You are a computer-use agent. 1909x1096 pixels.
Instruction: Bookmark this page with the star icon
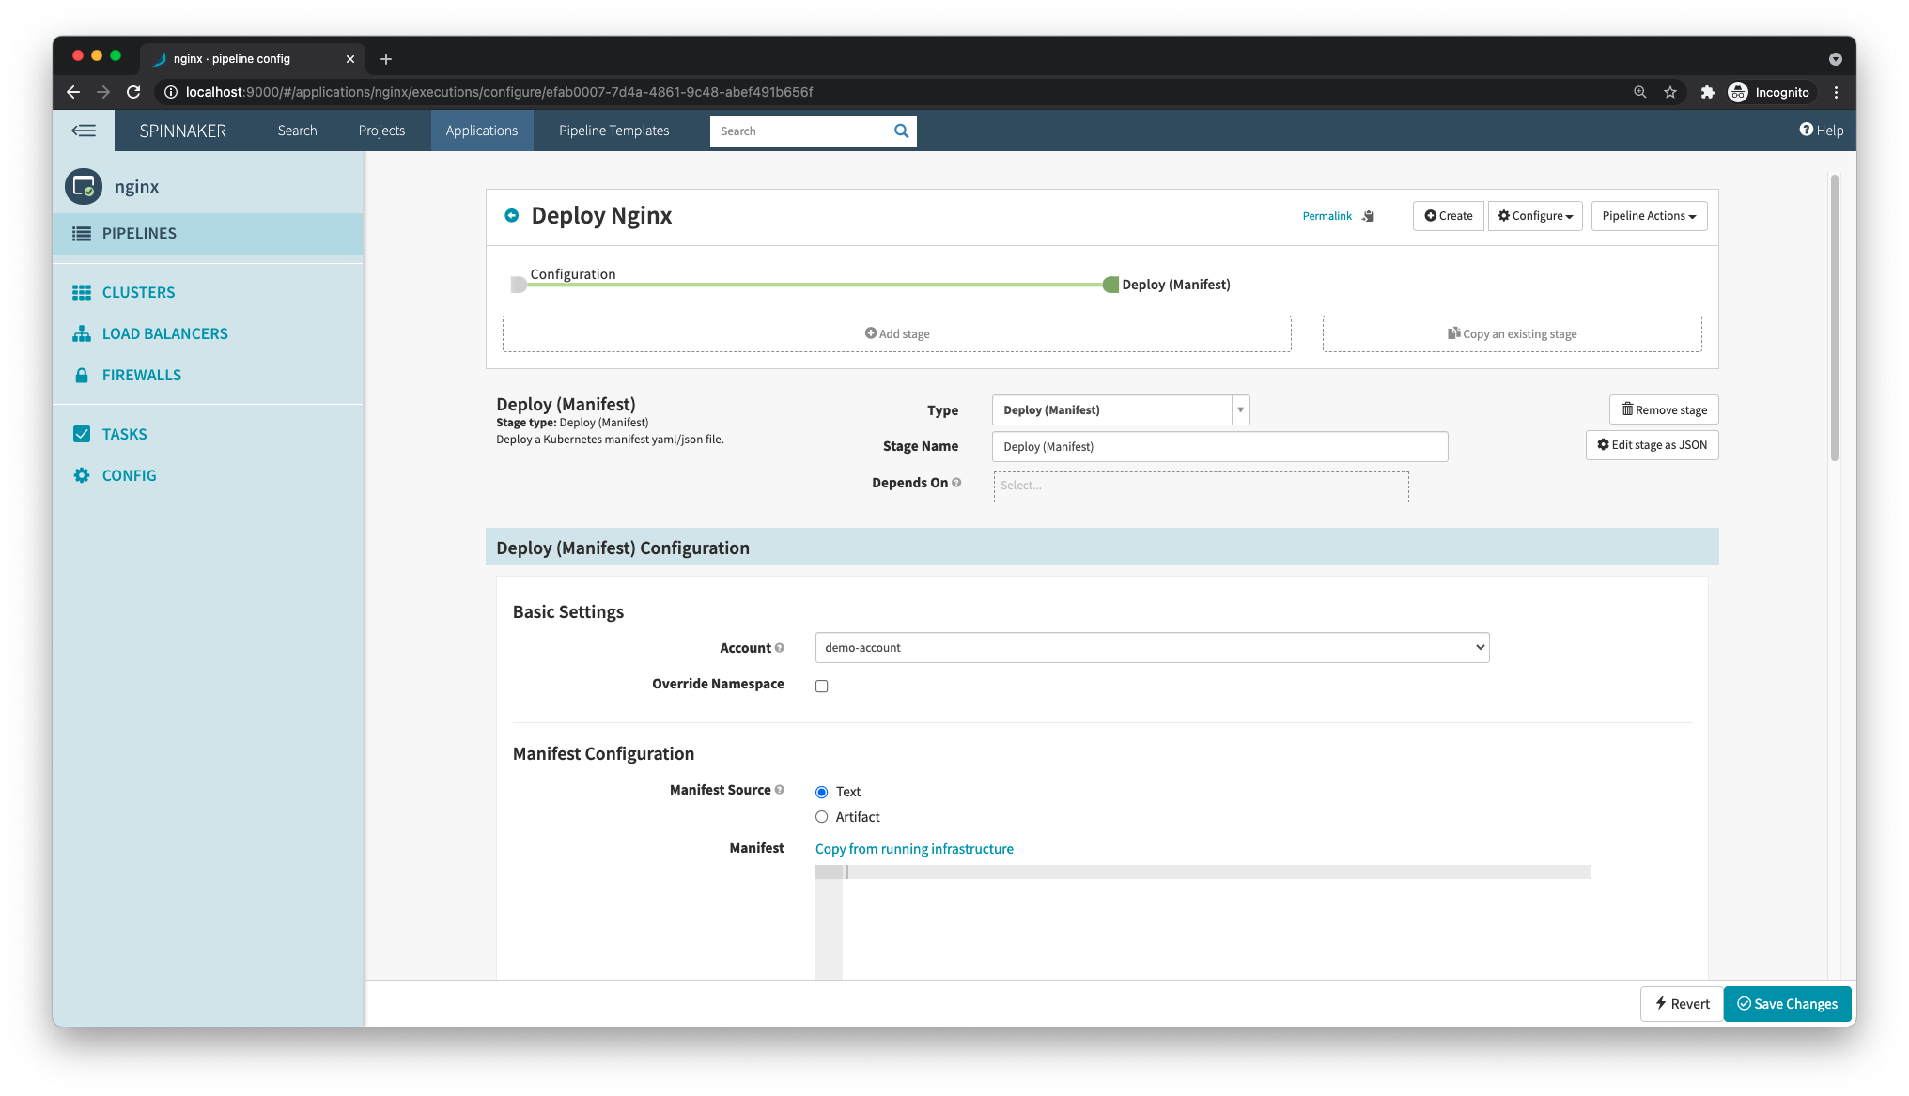(1670, 92)
